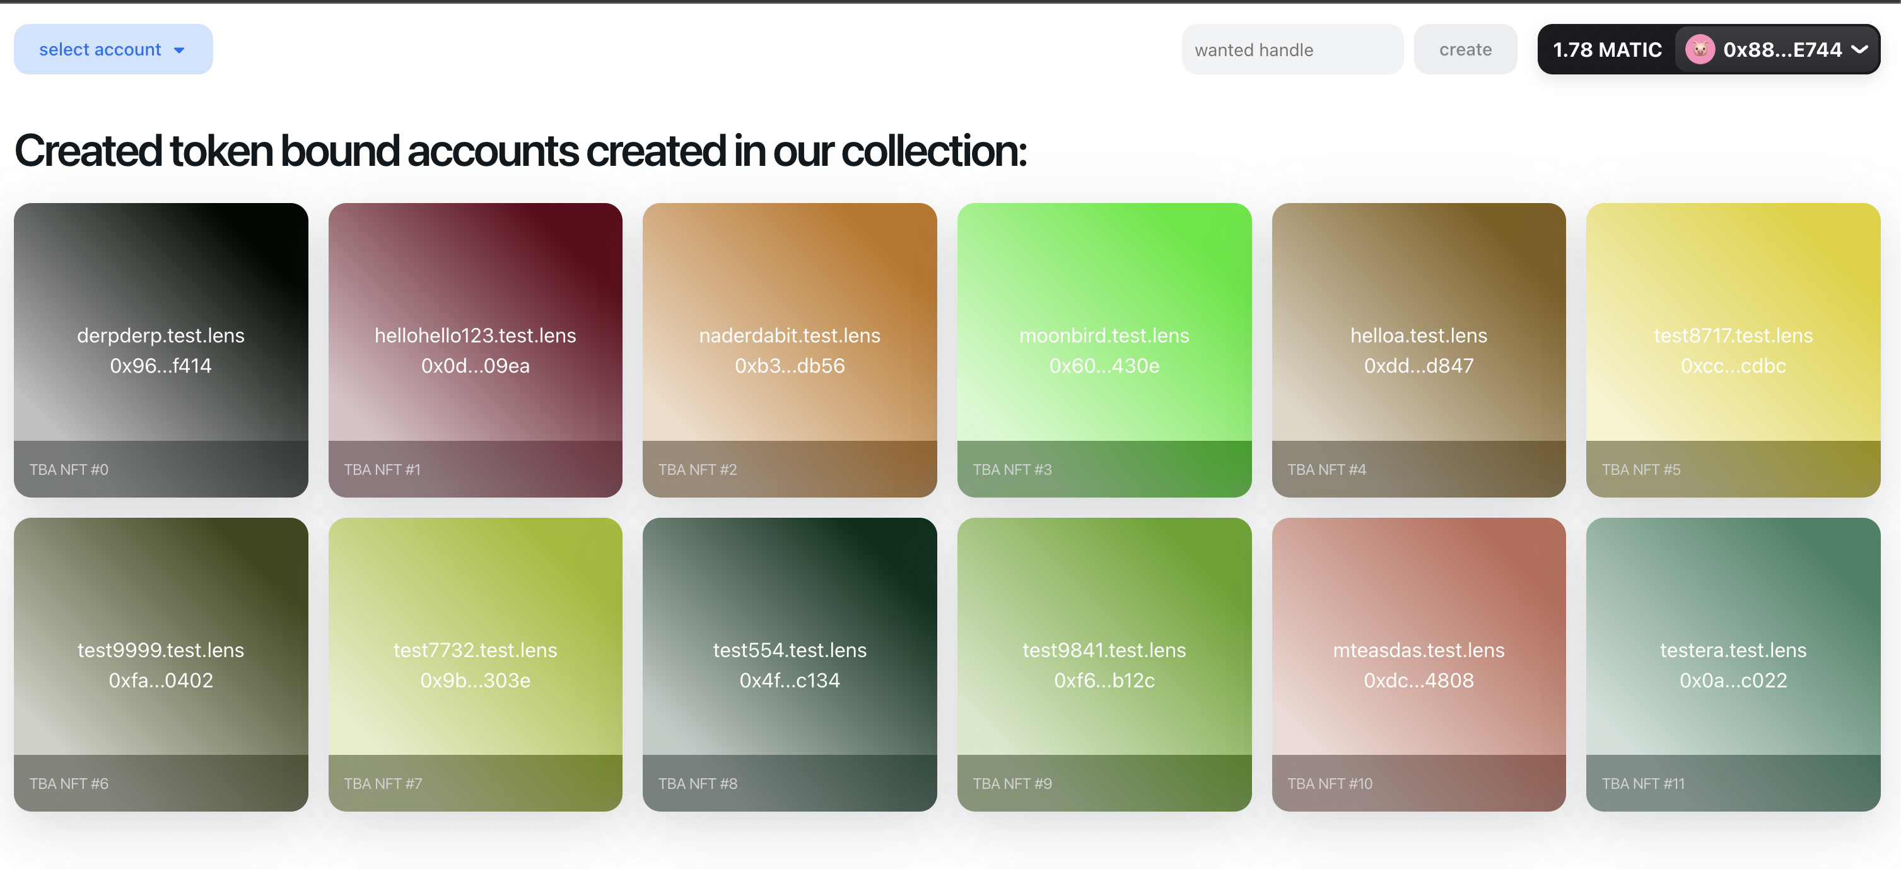The image size is (1901, 869).
Task: Click the TBA NFT #3 label
Action: tap(1012, 469)
